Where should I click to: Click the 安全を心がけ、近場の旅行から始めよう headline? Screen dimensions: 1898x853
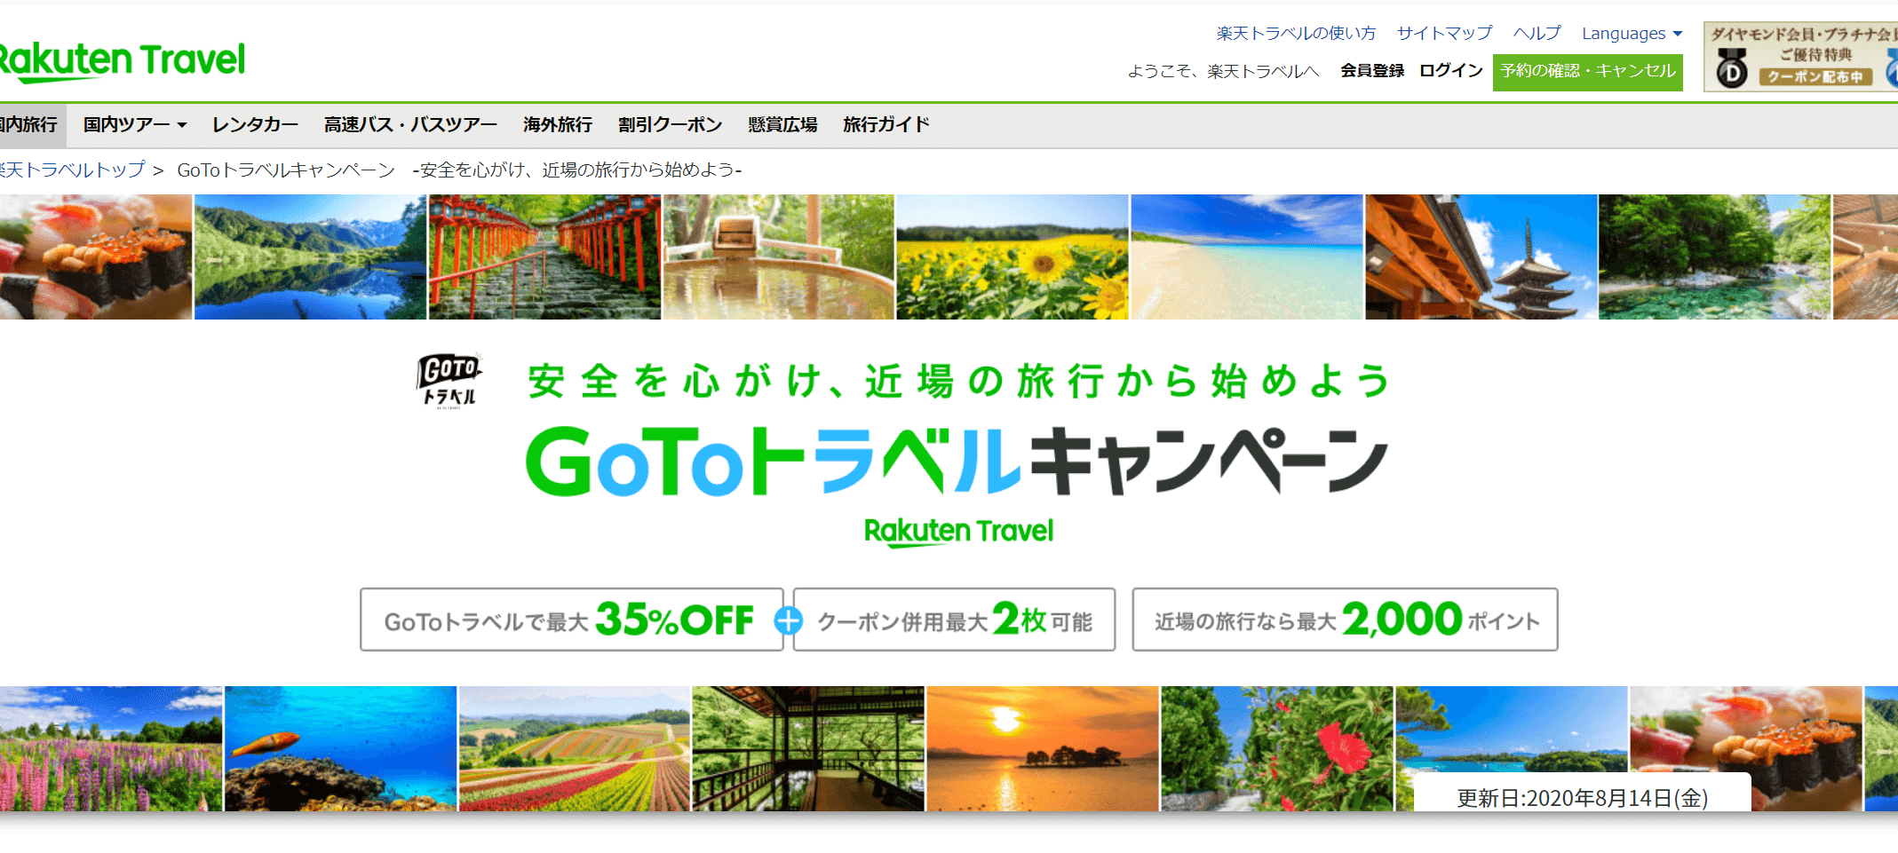pos(959,381)
